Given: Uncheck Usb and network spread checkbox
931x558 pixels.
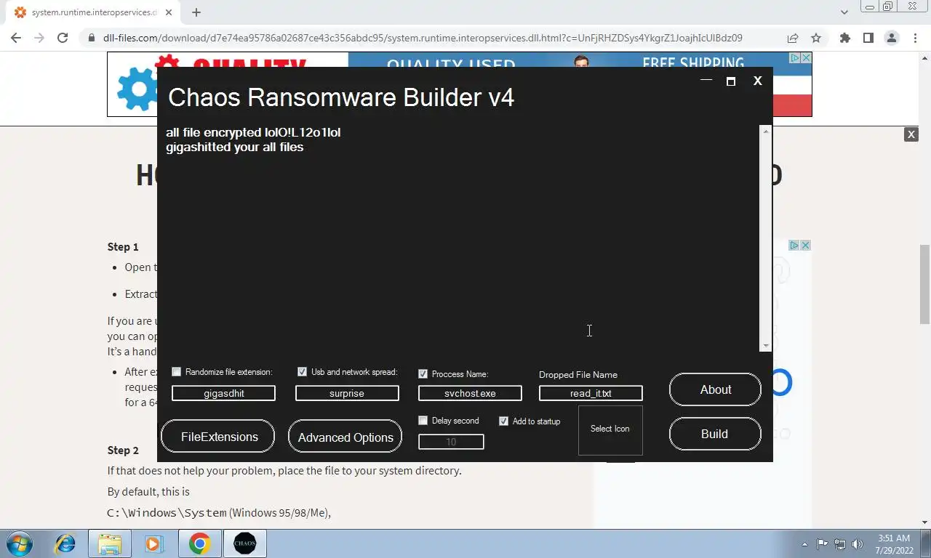Looking at the screenshot, I should (x=302, y=372).
